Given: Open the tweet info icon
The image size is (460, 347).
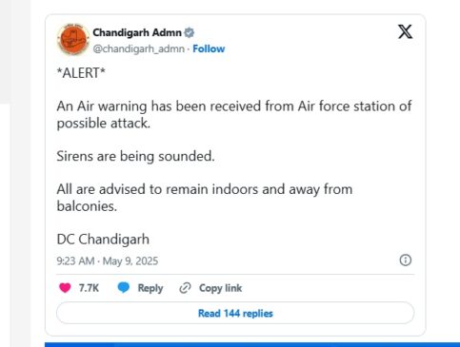Looking at the screenshot, I should click(406, 260).
